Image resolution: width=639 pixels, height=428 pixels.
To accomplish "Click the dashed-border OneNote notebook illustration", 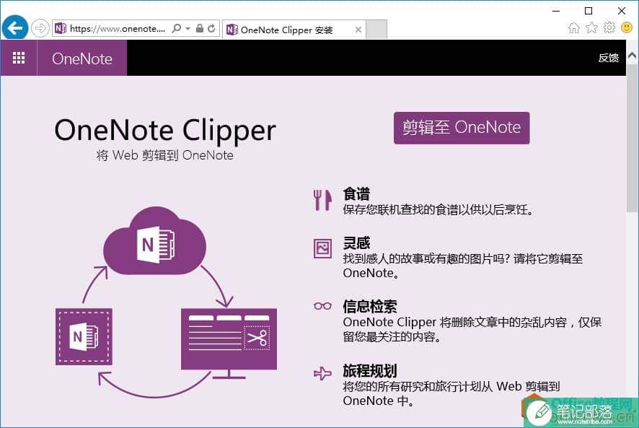I will click(84, 336).
